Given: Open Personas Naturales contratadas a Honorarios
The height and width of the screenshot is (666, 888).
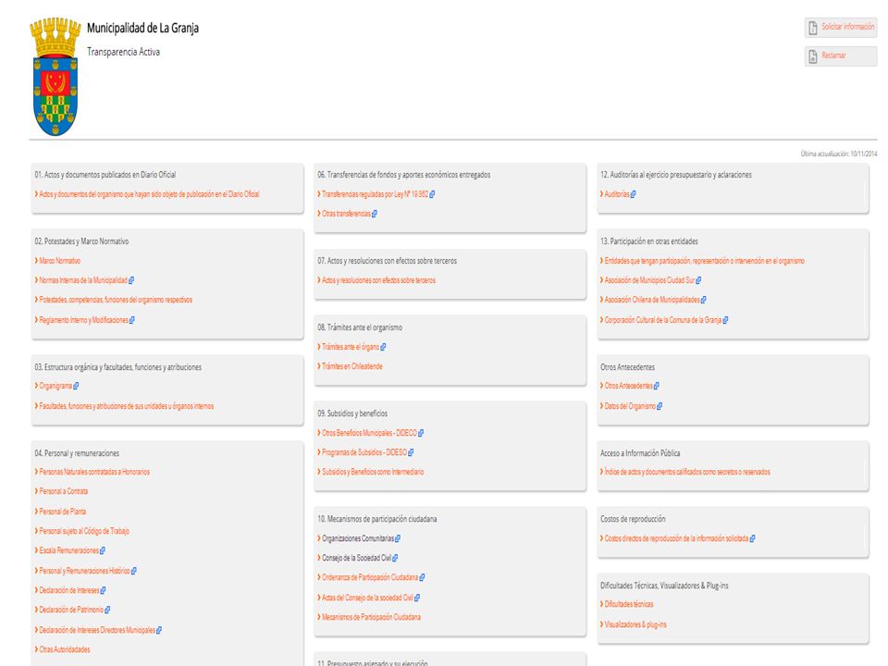Looking at the screenshot, I should coord(94,472).
